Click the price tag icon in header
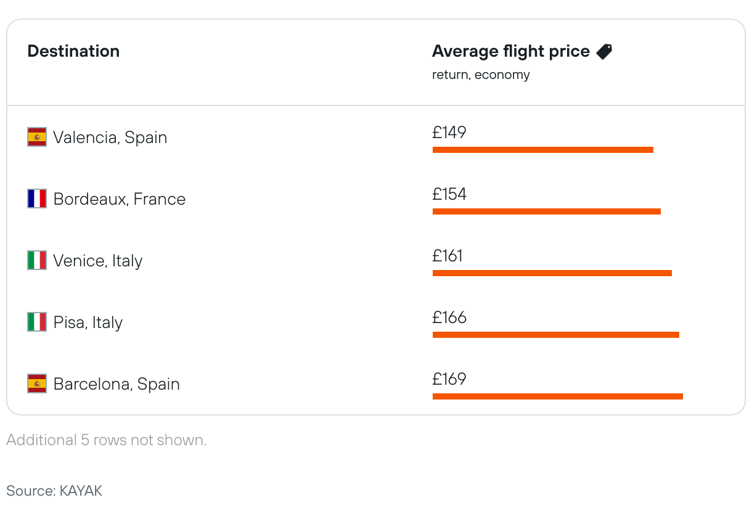752x508 pixels. click(604, 52)
